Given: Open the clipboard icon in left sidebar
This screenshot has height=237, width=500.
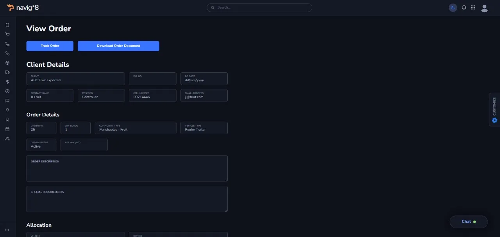Looking at the screenshot, I should (7, 25).
